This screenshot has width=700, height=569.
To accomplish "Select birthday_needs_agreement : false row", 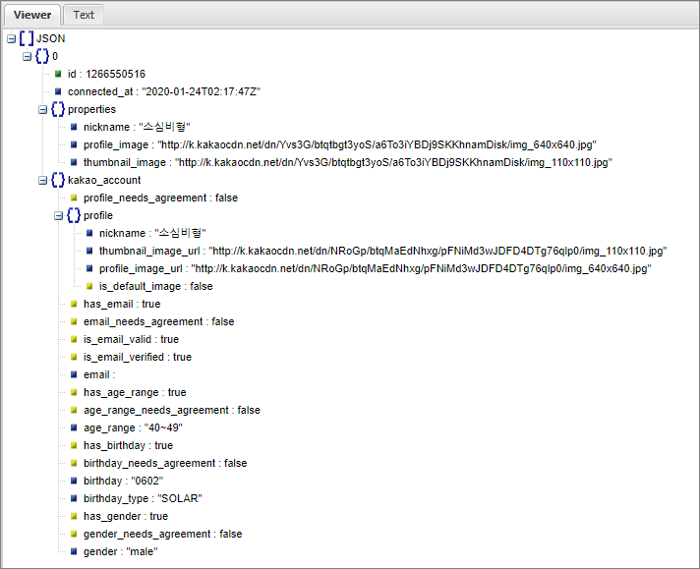I will click(x=165, y=463).
